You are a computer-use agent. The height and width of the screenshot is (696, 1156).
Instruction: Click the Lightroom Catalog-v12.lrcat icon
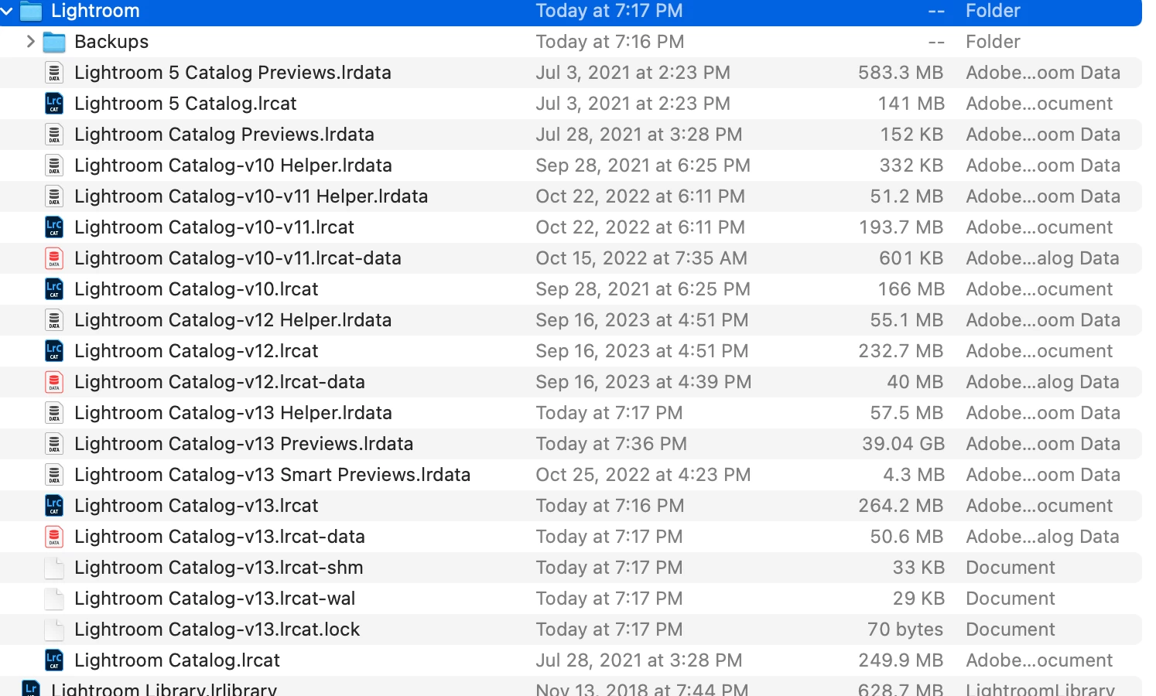click(x=54, y=351)
